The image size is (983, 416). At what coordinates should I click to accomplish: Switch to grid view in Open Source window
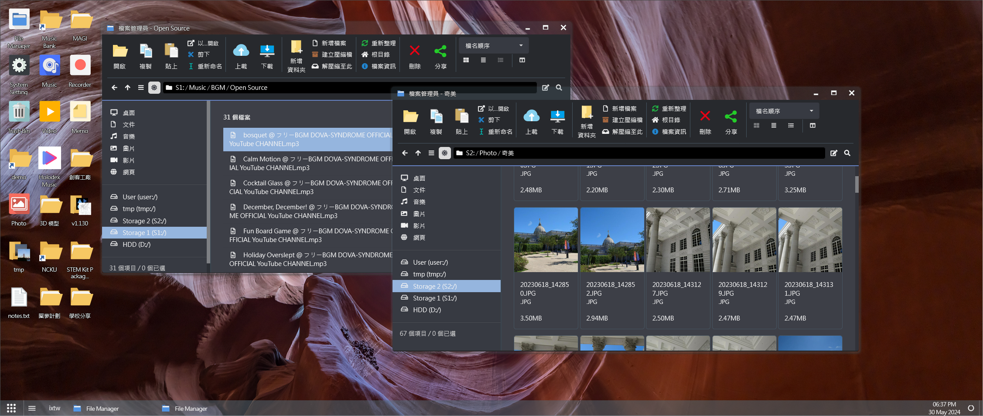point(466,60)
